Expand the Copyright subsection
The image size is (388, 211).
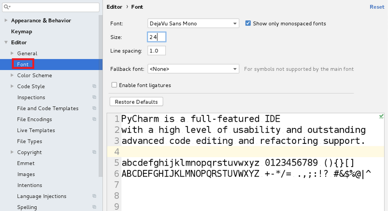[12, 152]
